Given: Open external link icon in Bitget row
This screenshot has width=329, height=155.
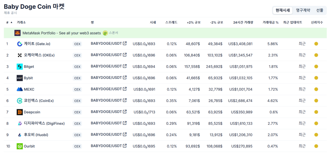Looking at the screenshot, I should point(125,66).
